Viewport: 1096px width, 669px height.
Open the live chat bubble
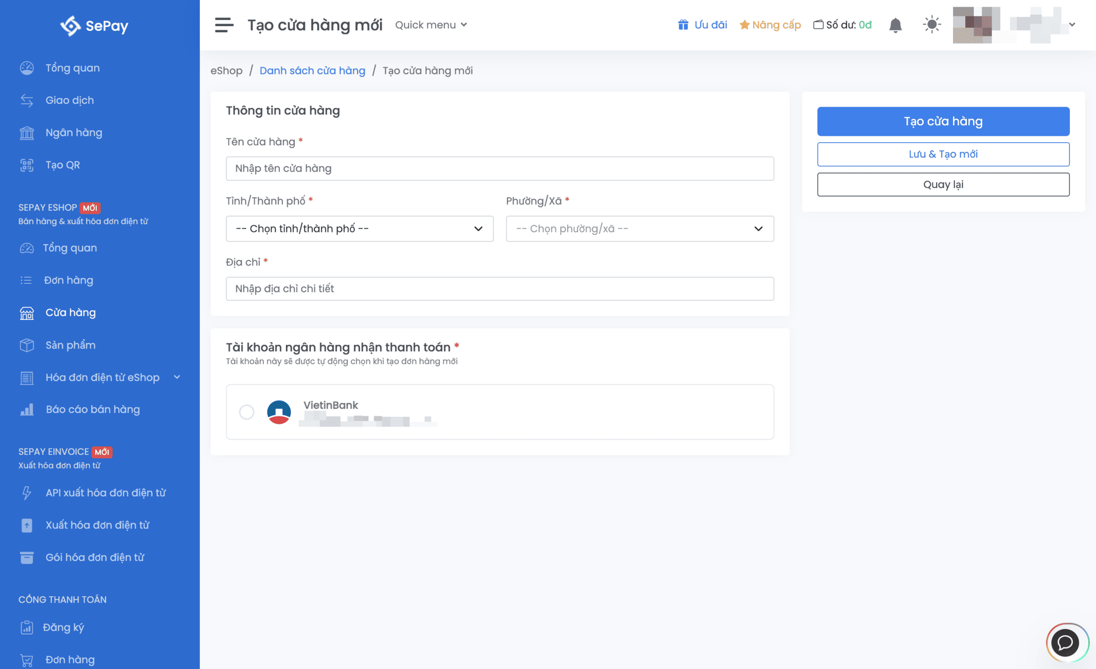click(x=1066, y=642)
